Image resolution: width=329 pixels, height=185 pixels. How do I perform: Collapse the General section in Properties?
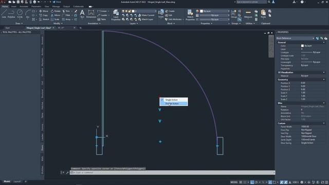tap(324, 42)
